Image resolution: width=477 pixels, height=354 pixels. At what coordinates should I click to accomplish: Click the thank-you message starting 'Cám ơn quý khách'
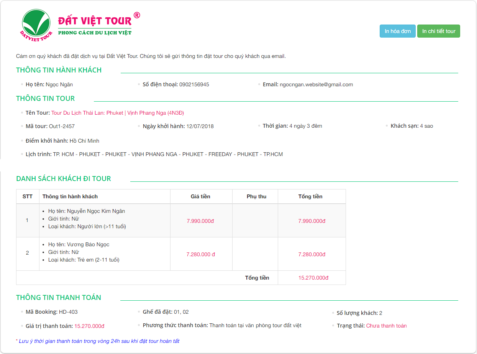[x=151, y=56]
